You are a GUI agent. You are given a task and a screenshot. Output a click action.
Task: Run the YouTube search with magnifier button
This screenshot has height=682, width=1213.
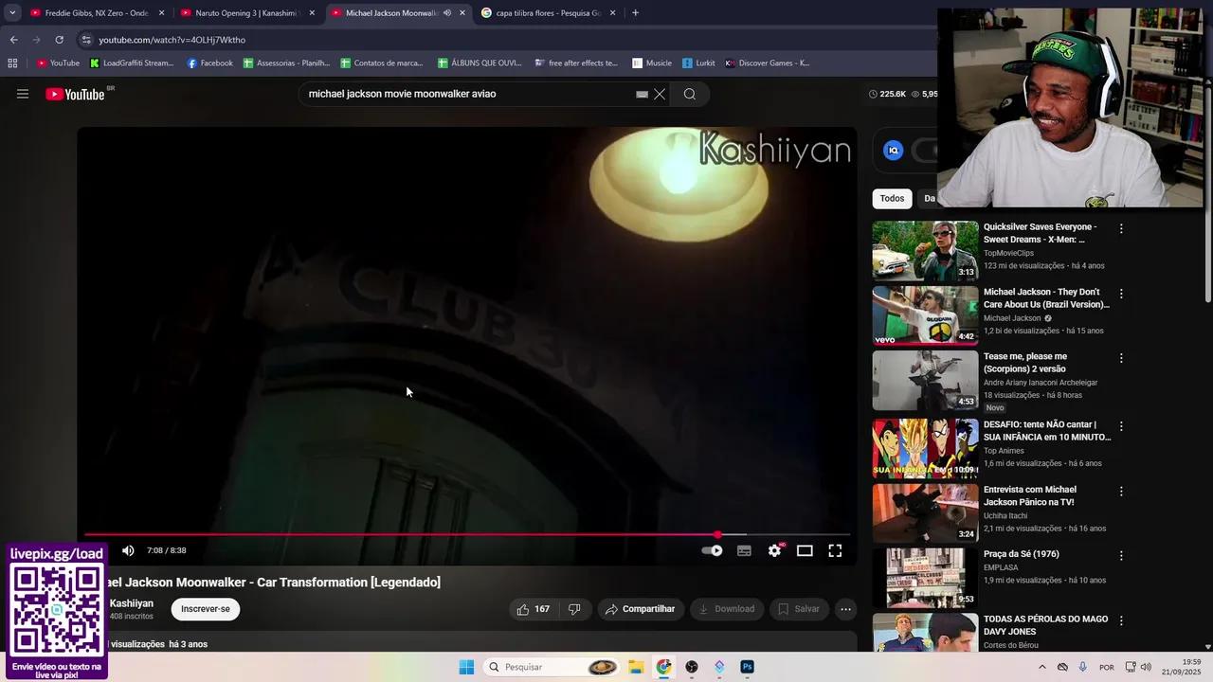[x=690, y=94]
